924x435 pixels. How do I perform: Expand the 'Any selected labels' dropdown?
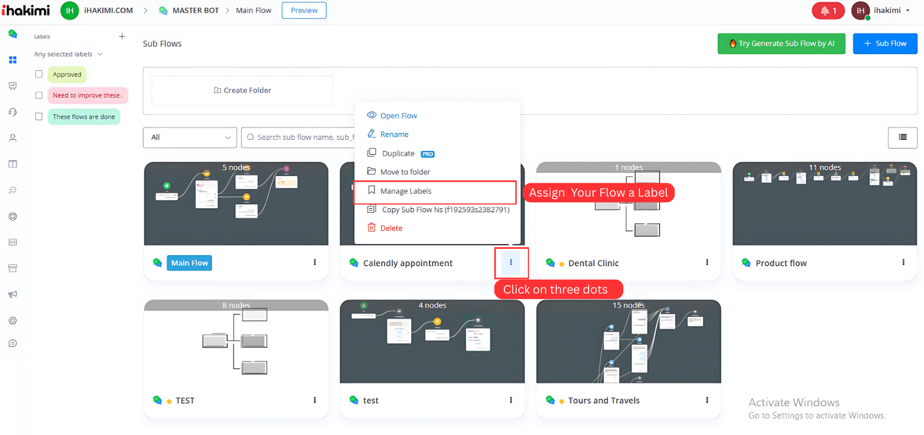pyautogui.click(x=68, y=55)
